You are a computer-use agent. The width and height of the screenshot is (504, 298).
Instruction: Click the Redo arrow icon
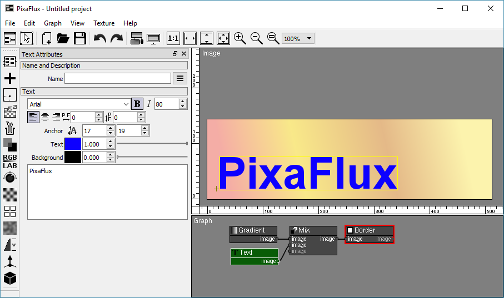117,38
